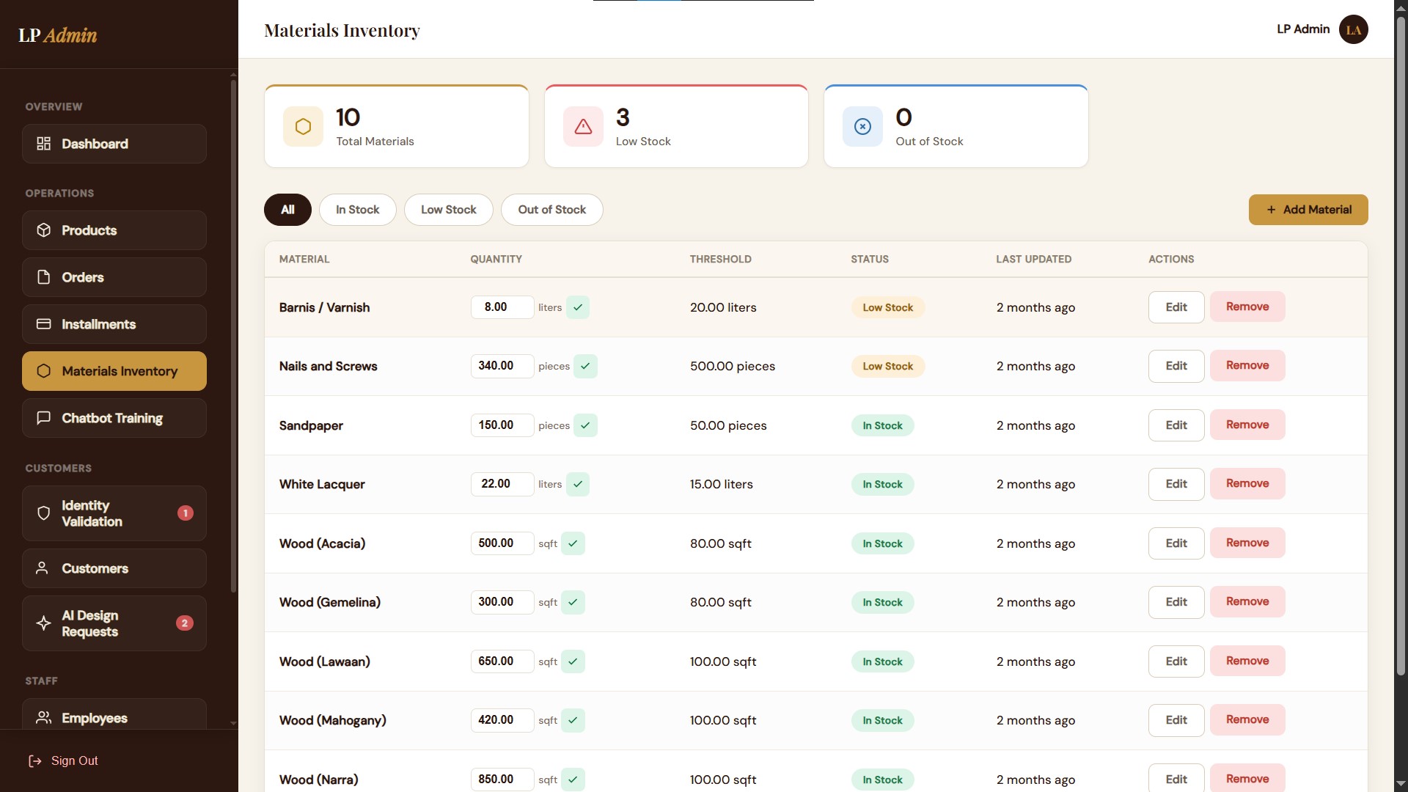This screenshot has width=1408, height=792.
Task: Click the LA user avatar
Action: [x=1353, y=29]
